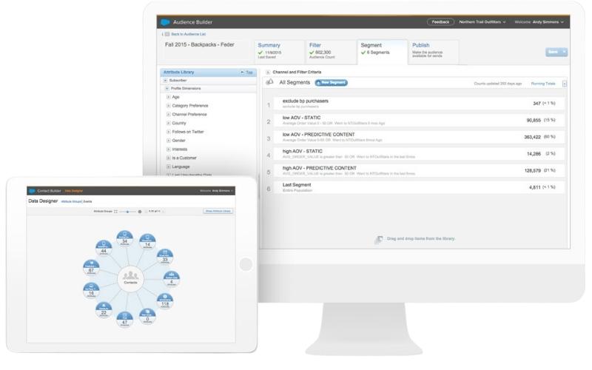Viewport: 592px width, 370px height.
Task: Open the central Contacts node
Action: (x=129, y=279)
